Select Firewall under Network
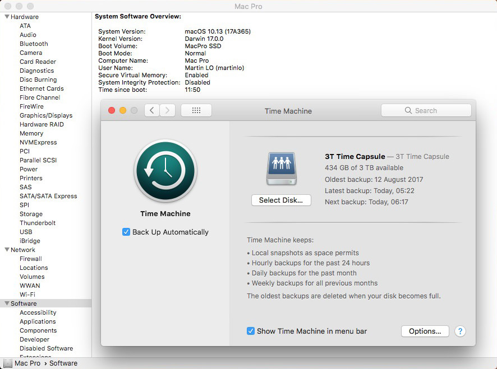497x369 pixels. coord(30,259)
